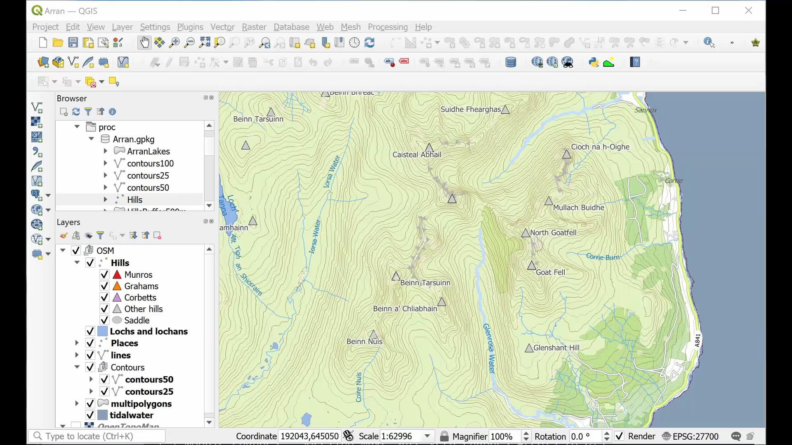Open the DB Manager
Screen dimensions: 792x445
[511, 62]
